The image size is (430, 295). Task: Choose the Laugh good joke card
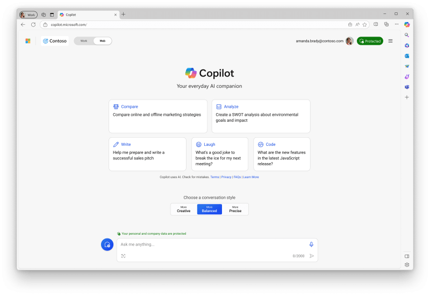point(220,154)
